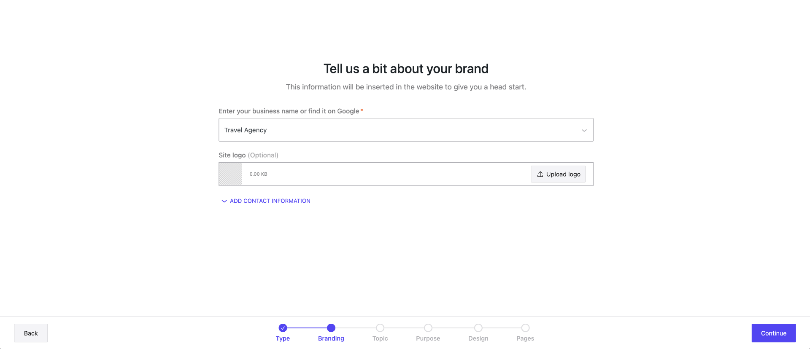Select the Purpose step circle

click(428, 328)
